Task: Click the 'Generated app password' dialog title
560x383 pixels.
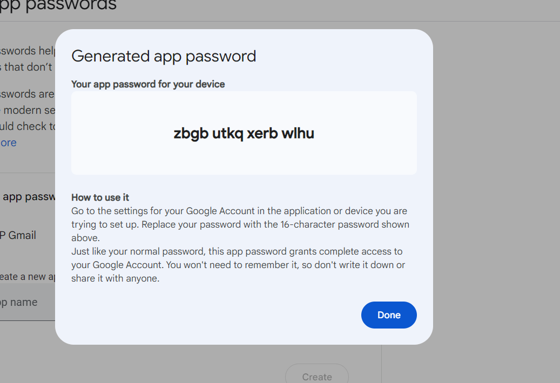Action: [x=164, y=56]
